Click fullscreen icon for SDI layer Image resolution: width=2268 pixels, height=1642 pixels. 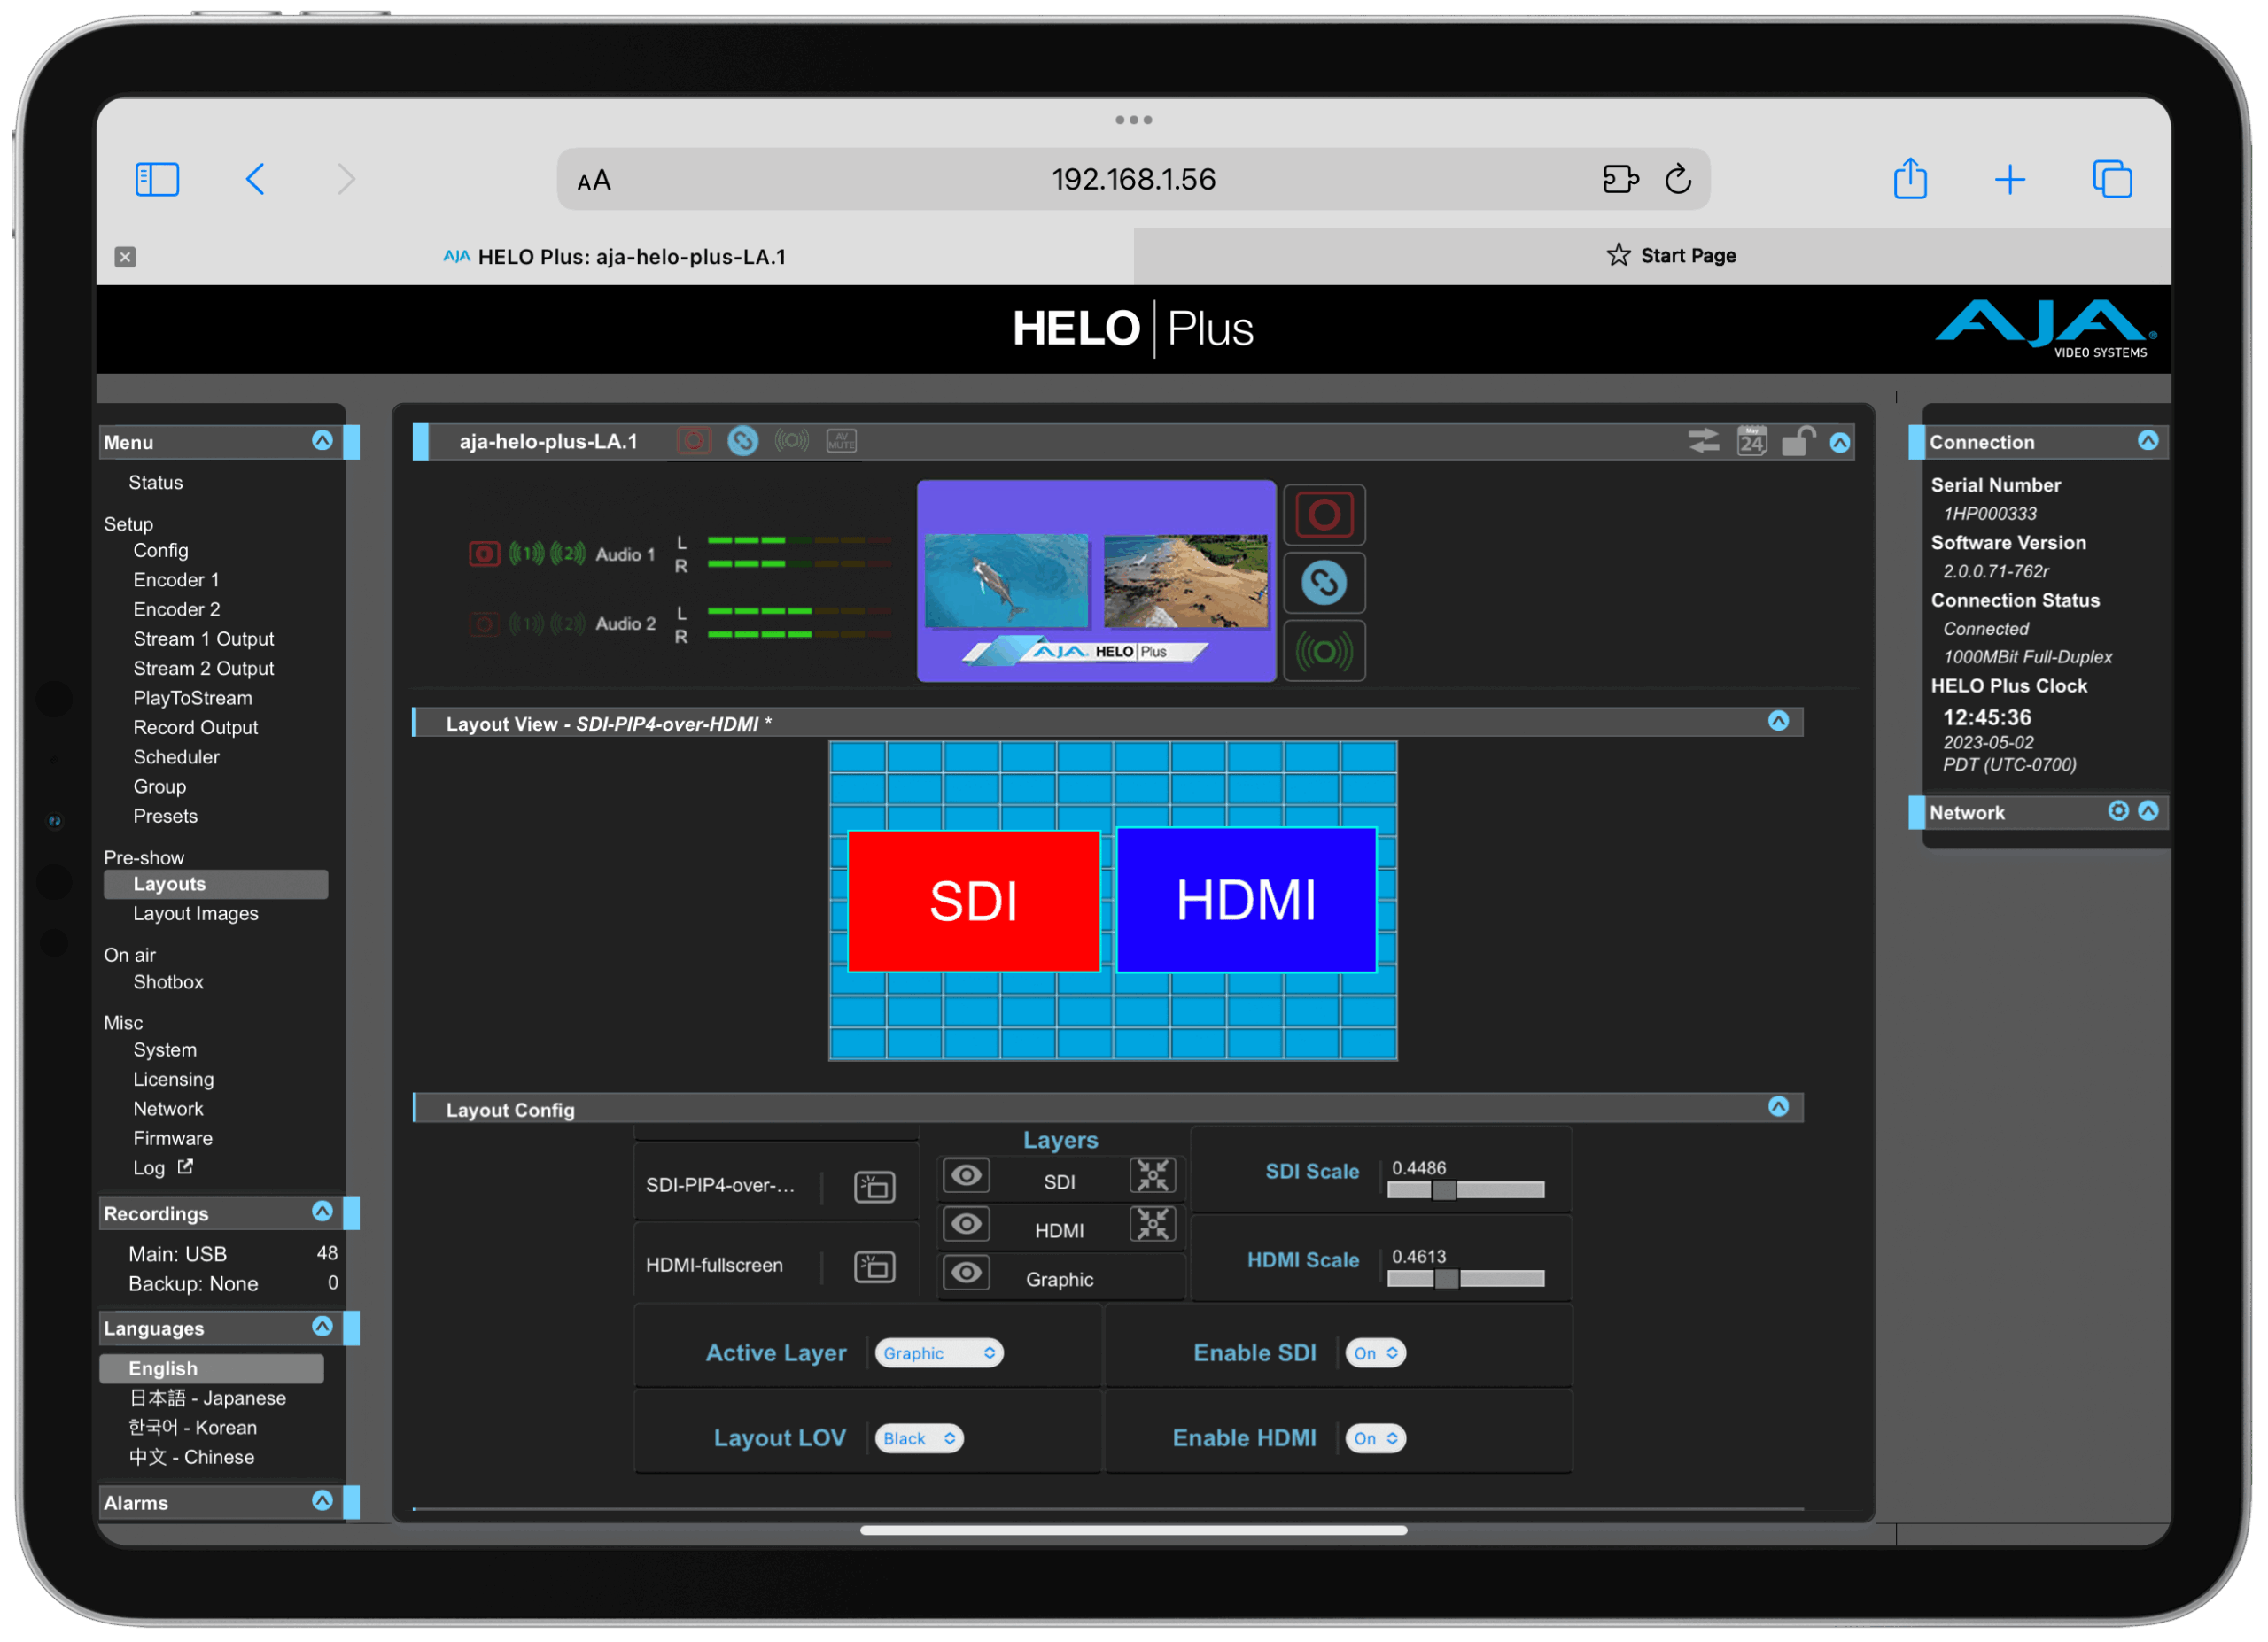1152,1175
